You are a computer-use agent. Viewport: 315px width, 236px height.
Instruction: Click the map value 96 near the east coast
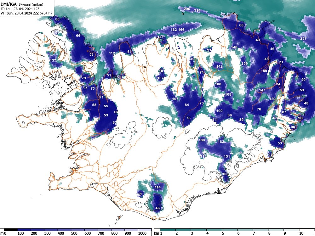[x=300, y=118]
